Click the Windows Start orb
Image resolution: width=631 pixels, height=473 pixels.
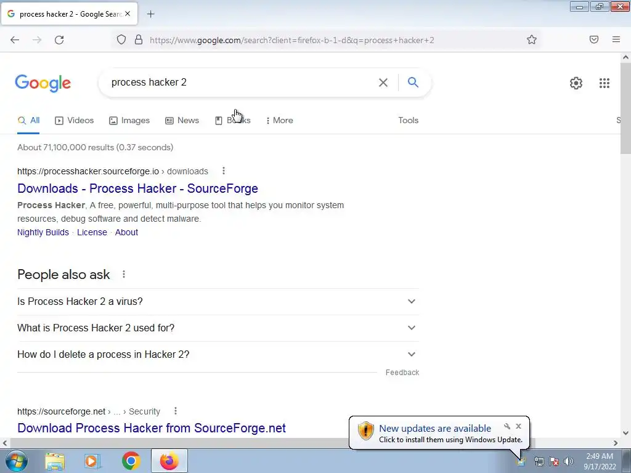click(x=17, y=461)
